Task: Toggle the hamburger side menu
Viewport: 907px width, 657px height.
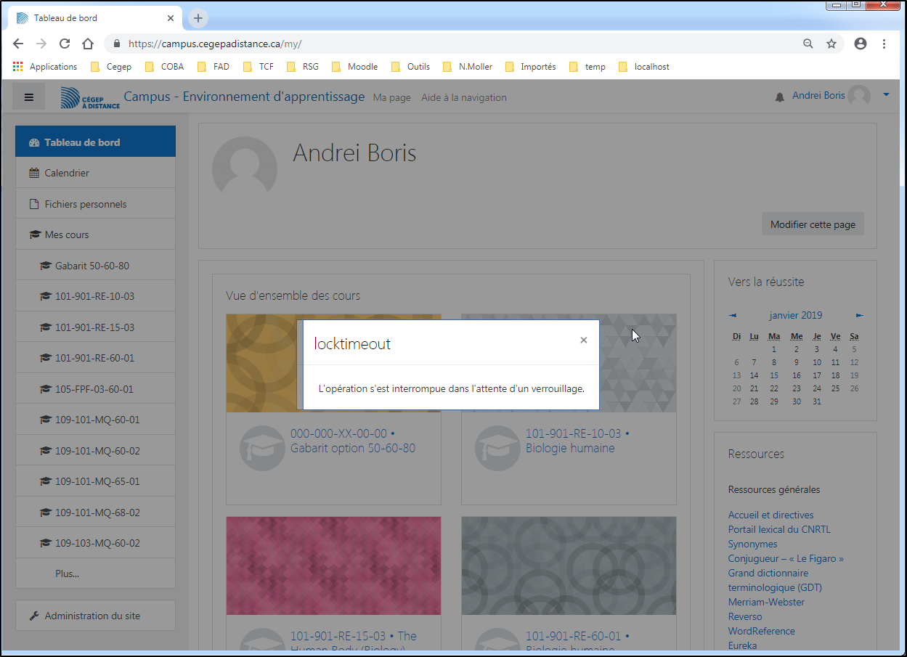Action: [x=29, y=97]
